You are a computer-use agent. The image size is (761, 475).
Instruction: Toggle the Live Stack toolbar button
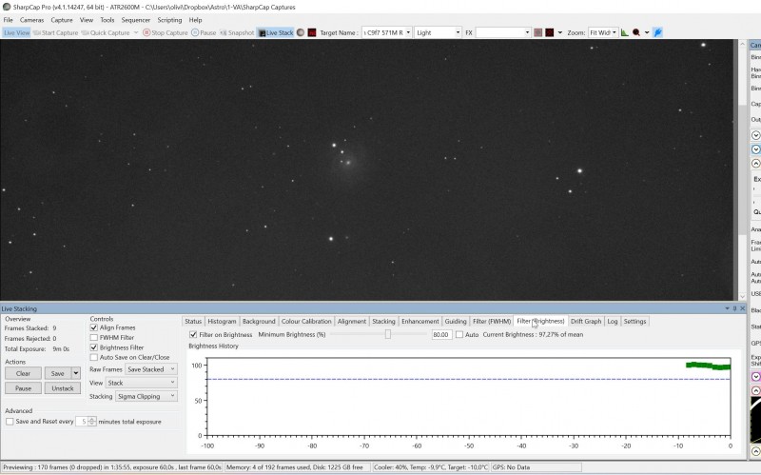[x=276, y=32]
